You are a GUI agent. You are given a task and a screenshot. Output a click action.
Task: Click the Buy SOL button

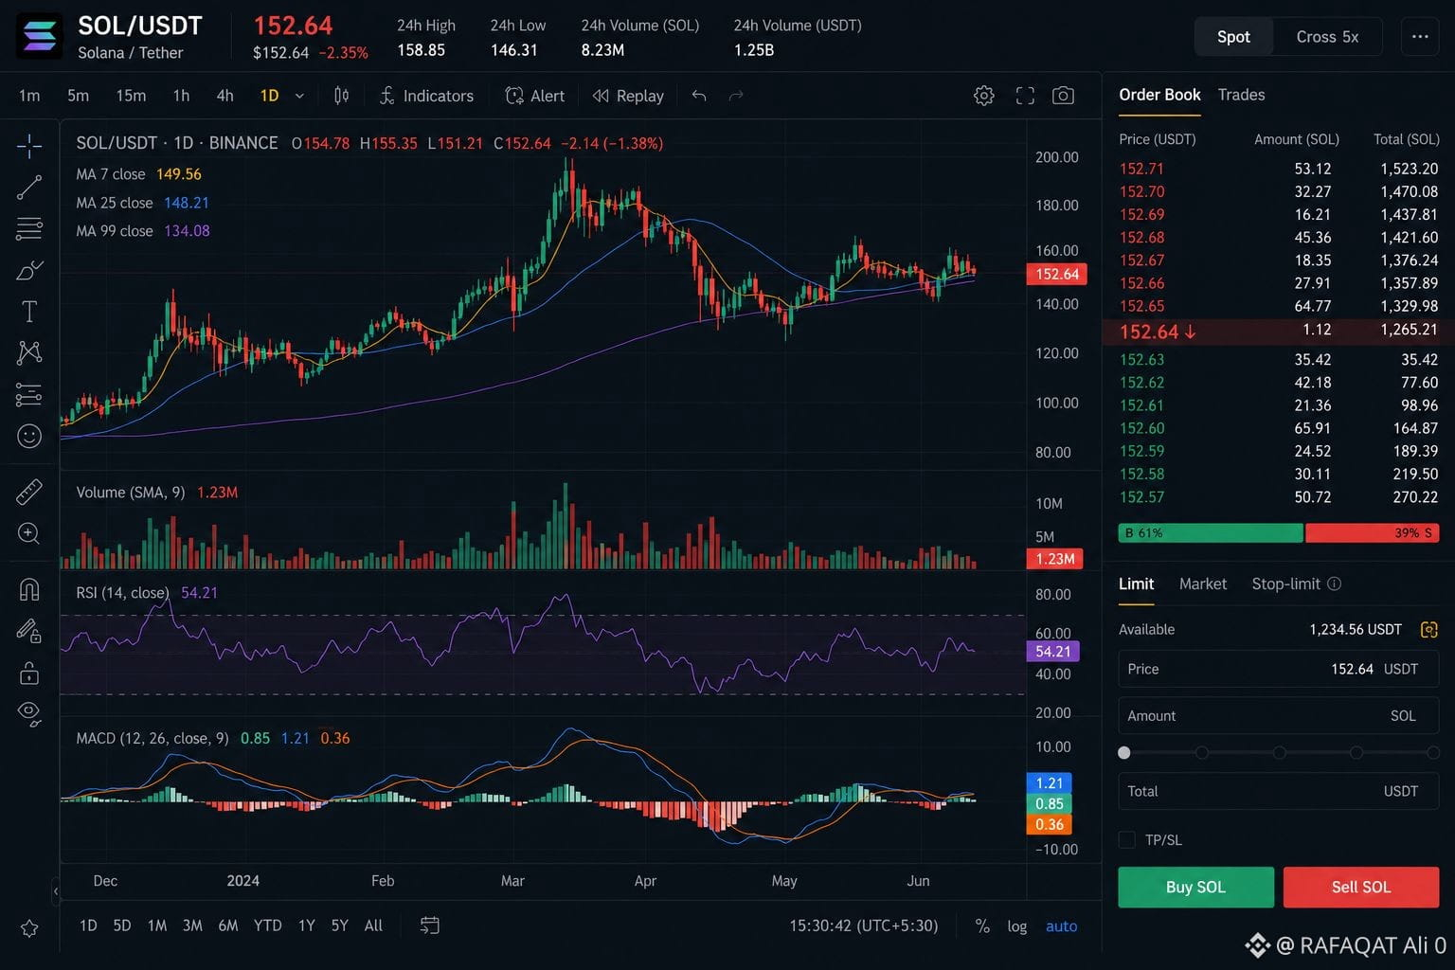pyautogui.click(x=1195, y=887)
